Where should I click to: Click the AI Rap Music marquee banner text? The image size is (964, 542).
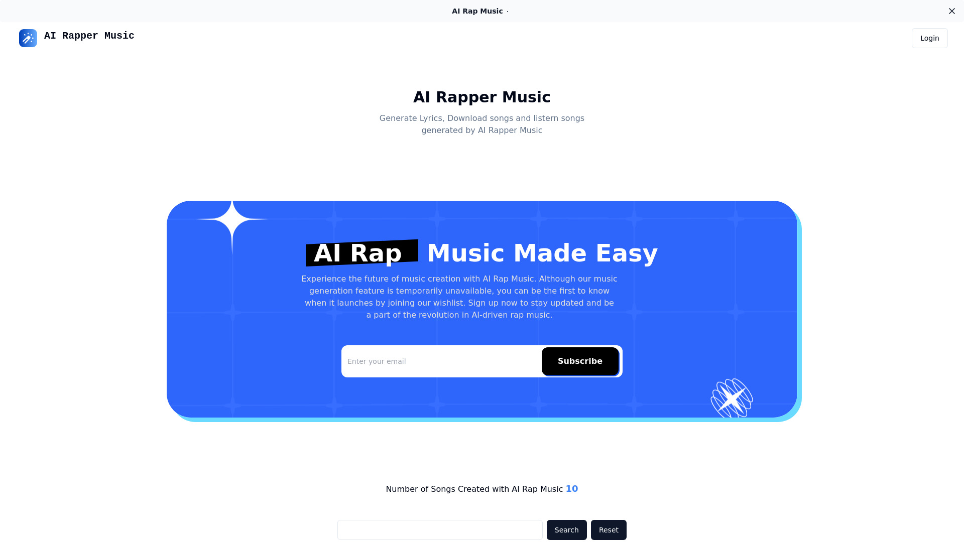[476, 11]
